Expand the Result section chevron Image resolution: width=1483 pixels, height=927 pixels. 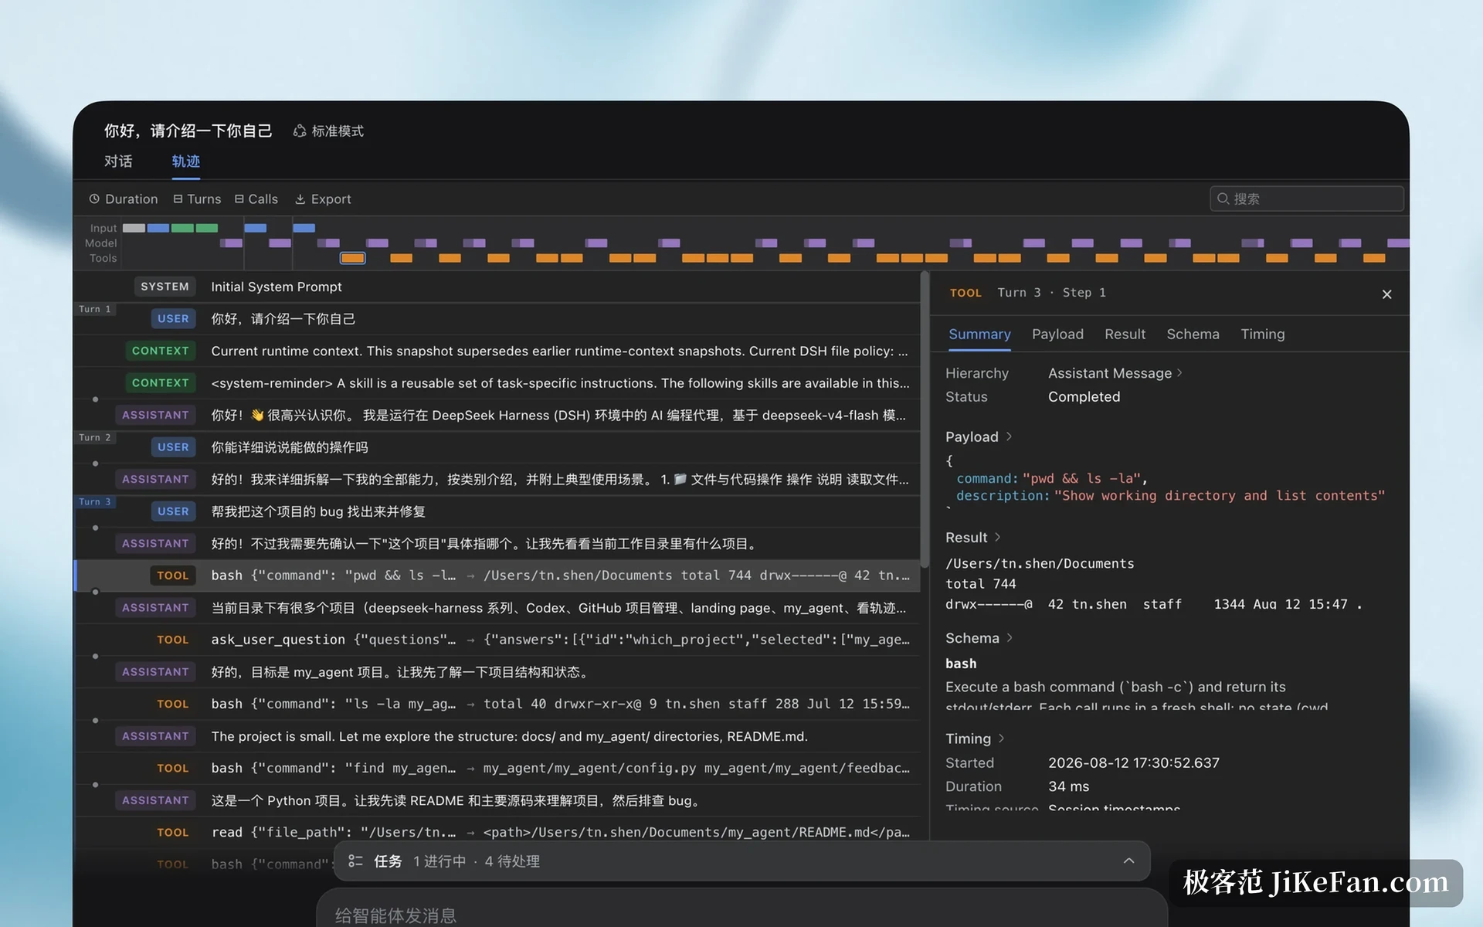997,537
